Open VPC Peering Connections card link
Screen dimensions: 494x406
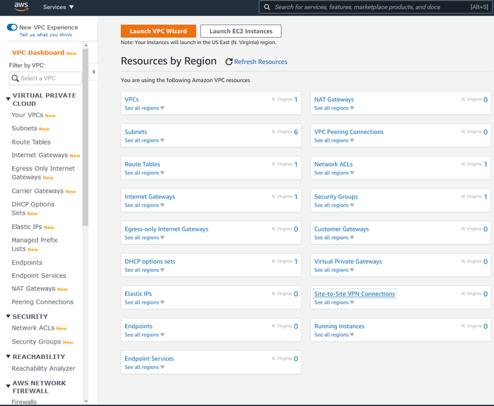349,132
